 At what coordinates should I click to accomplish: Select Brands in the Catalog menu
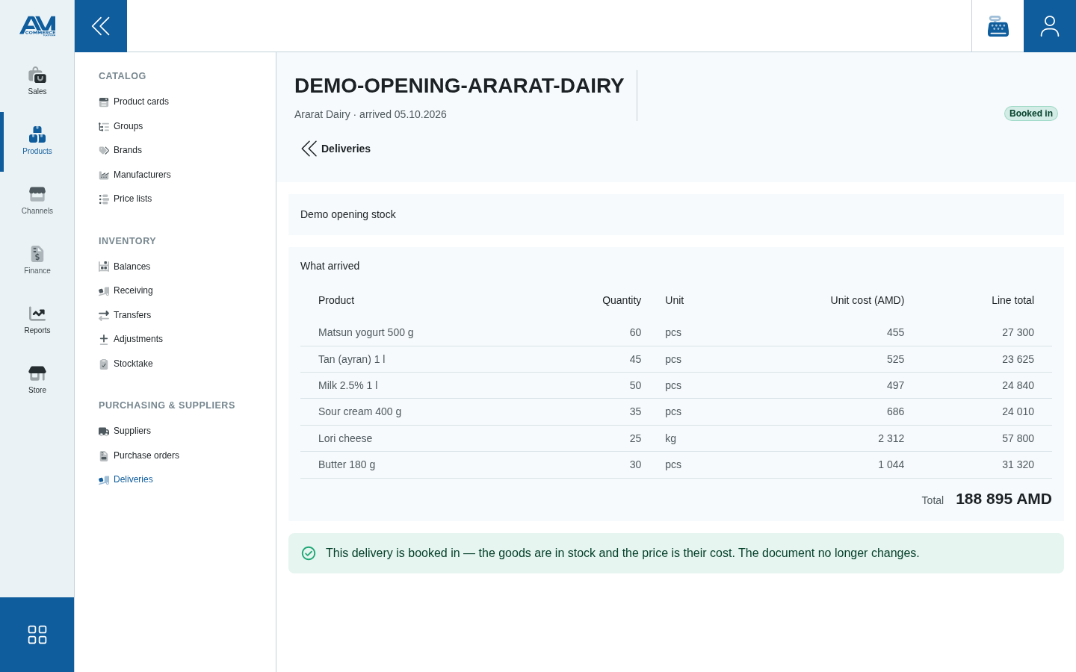[128, 150]
